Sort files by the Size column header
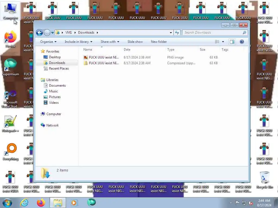Image resolution: width=278 pixels, height=208 pixels. (203, 50)
